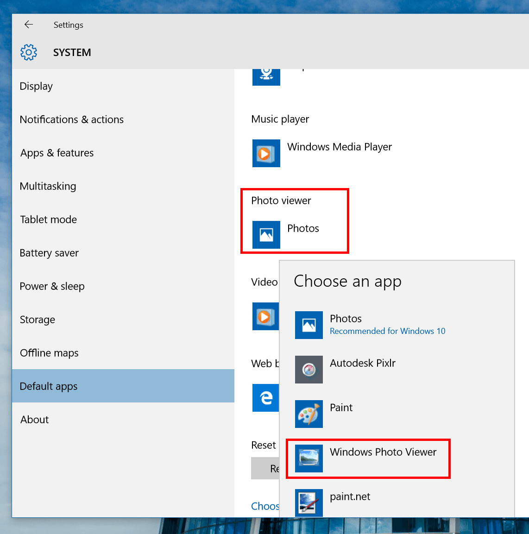Click the back arrow in Settings
Viewport: 529px width, 534px height.
(29, 25)
